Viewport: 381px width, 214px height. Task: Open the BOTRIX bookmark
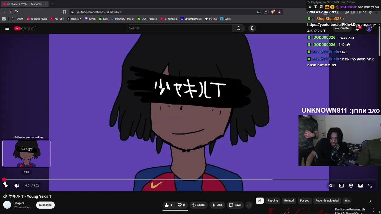click(x=211, y=19)
